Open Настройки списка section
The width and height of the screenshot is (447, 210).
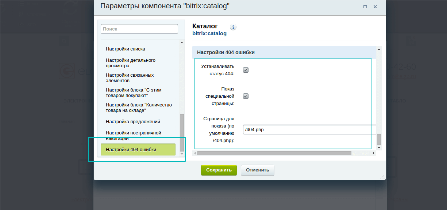click(x=125, y=49)
